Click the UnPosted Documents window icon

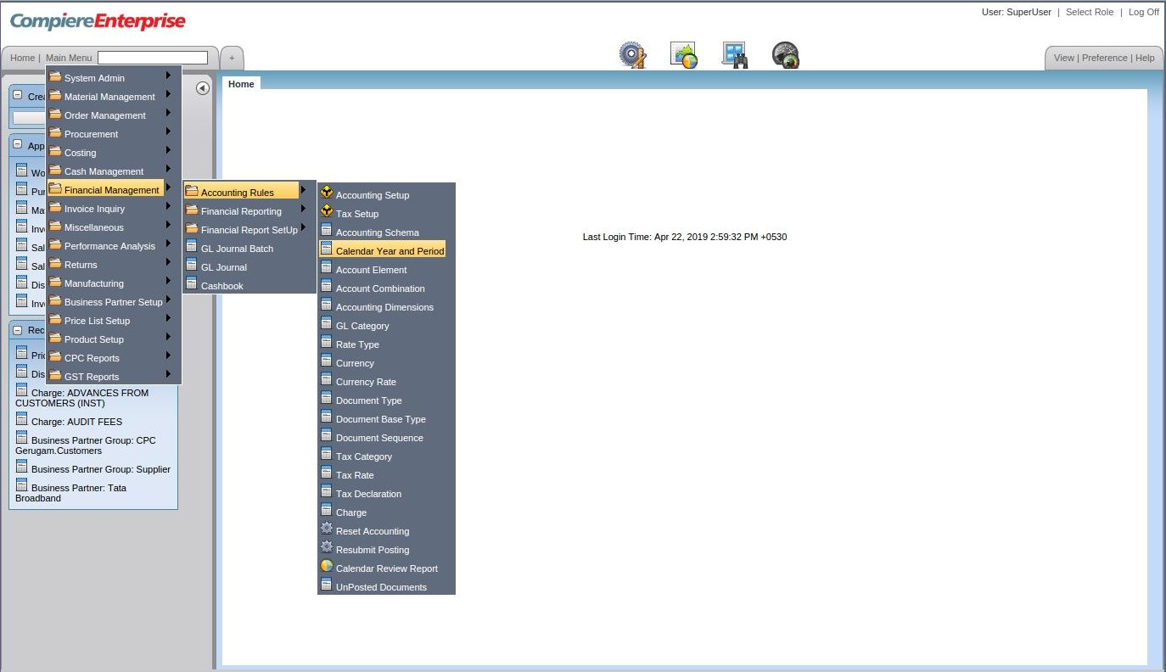(x=327, y=585)
